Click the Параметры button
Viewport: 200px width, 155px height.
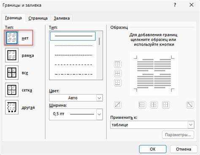coord(178,135)
